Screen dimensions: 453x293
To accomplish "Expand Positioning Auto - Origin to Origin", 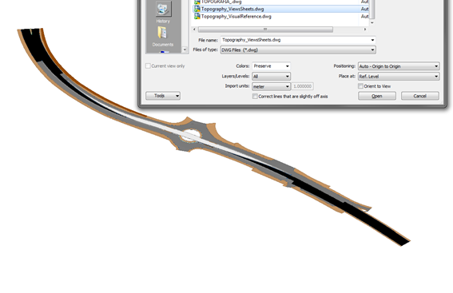I will pyautogui.click(x=399, y=66).
